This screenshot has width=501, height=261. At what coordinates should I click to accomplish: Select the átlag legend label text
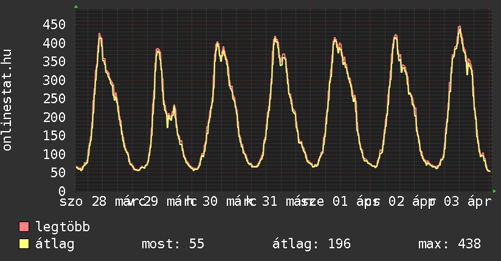pos(55,244)
